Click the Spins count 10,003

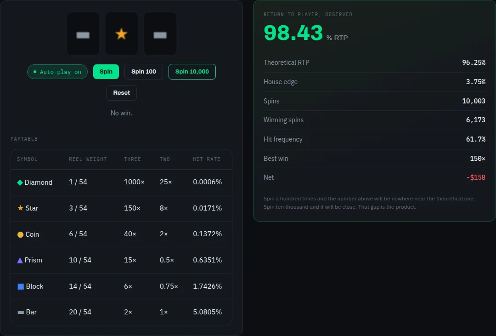(473, 101)
